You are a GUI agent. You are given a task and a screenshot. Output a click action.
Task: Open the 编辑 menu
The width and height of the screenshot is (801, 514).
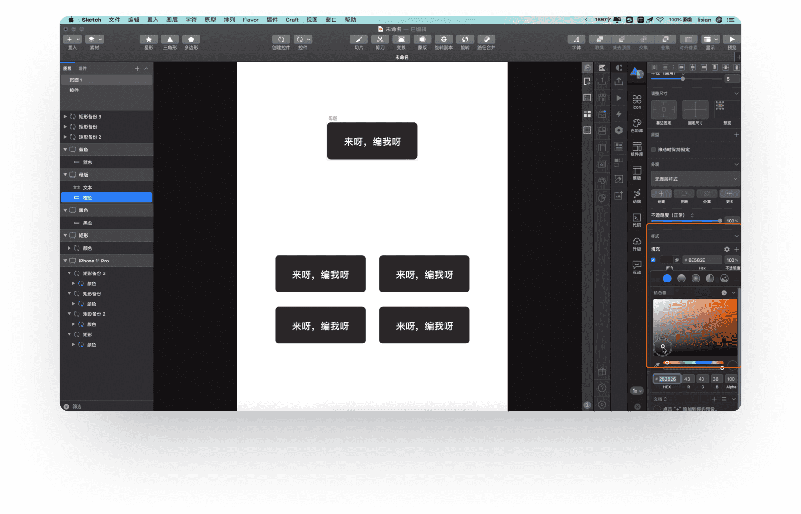134,20
